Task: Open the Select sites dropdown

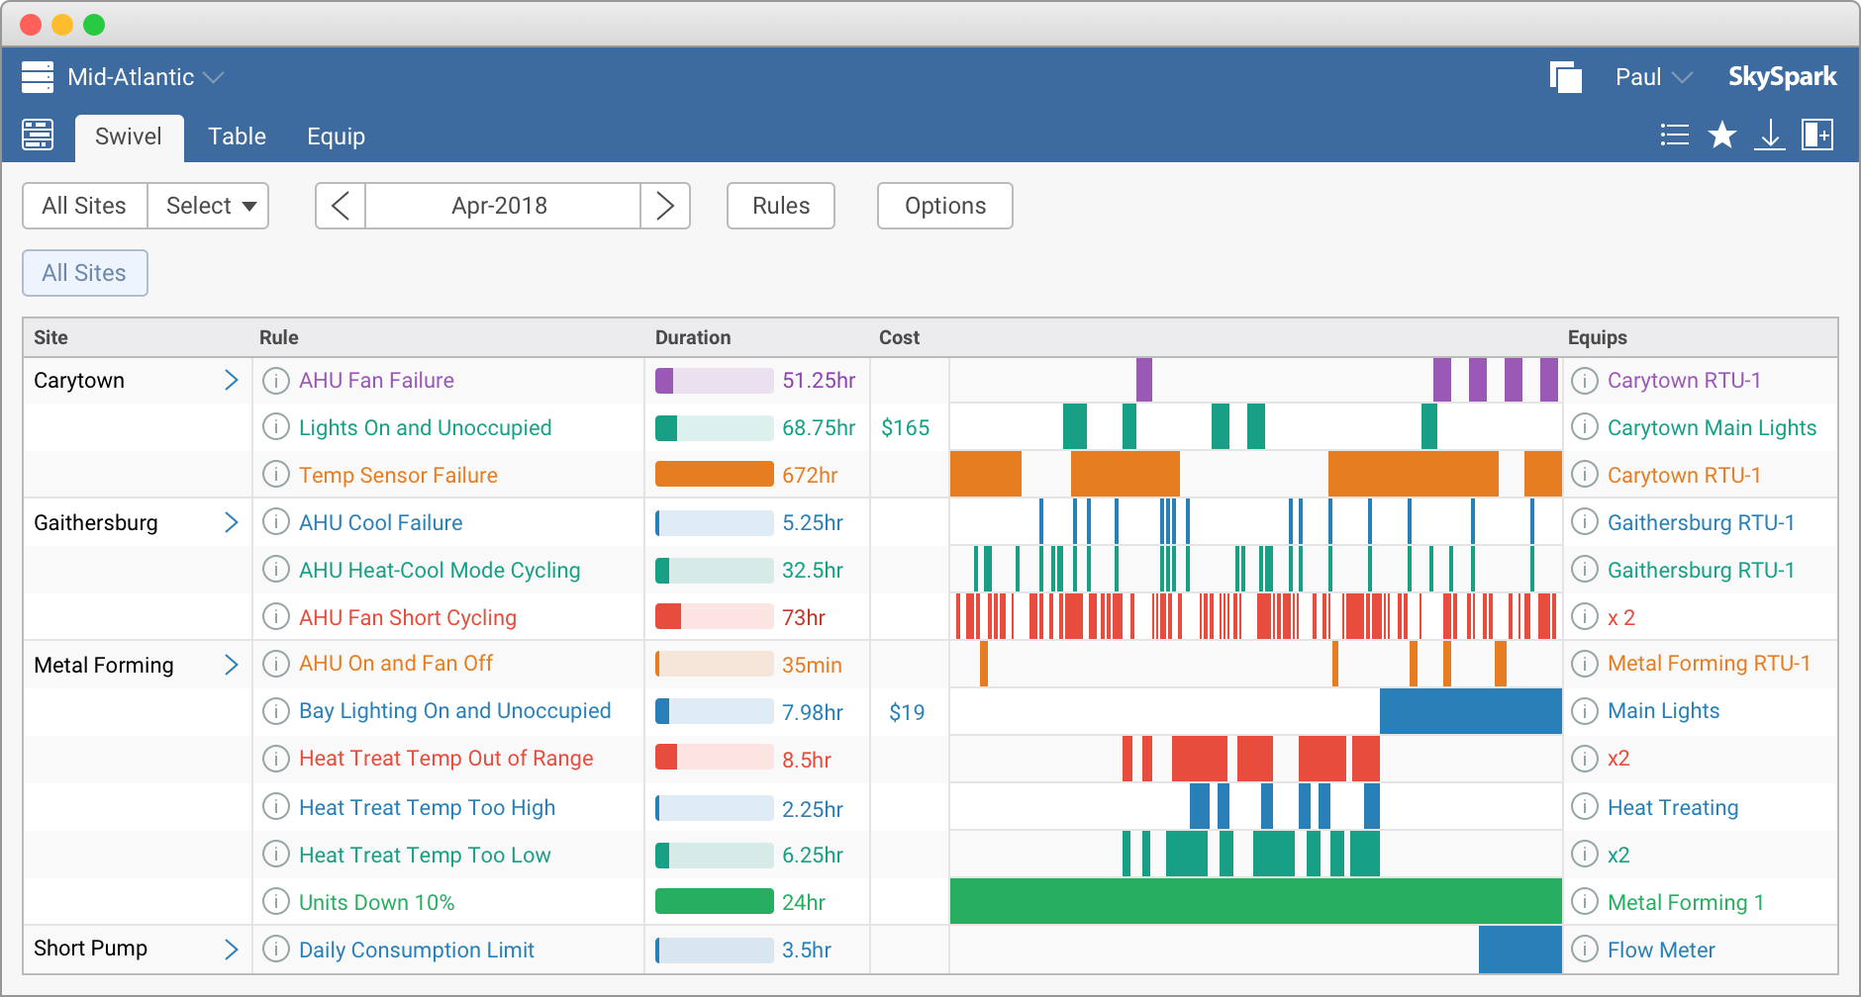Action: 208,206
